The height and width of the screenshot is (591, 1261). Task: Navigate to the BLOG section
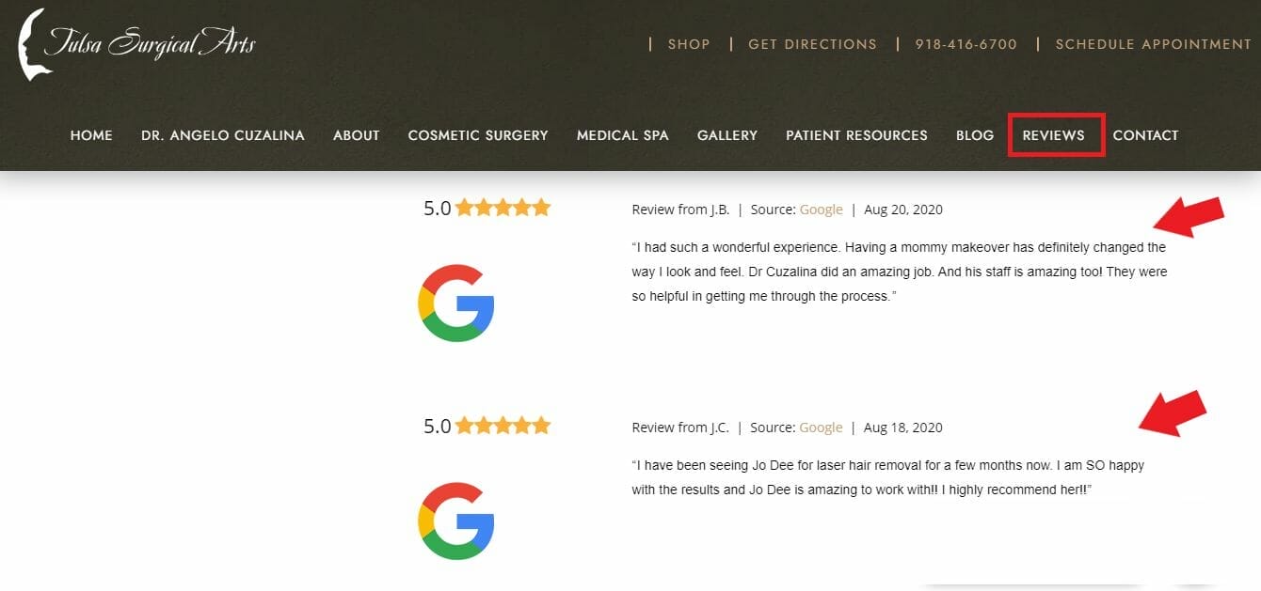click(974, 134)
